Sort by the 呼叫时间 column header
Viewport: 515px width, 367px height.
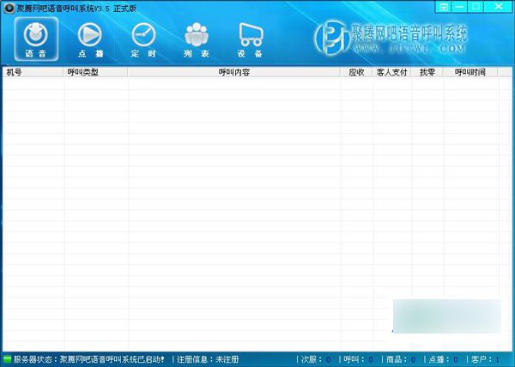[x=470, y=72]
